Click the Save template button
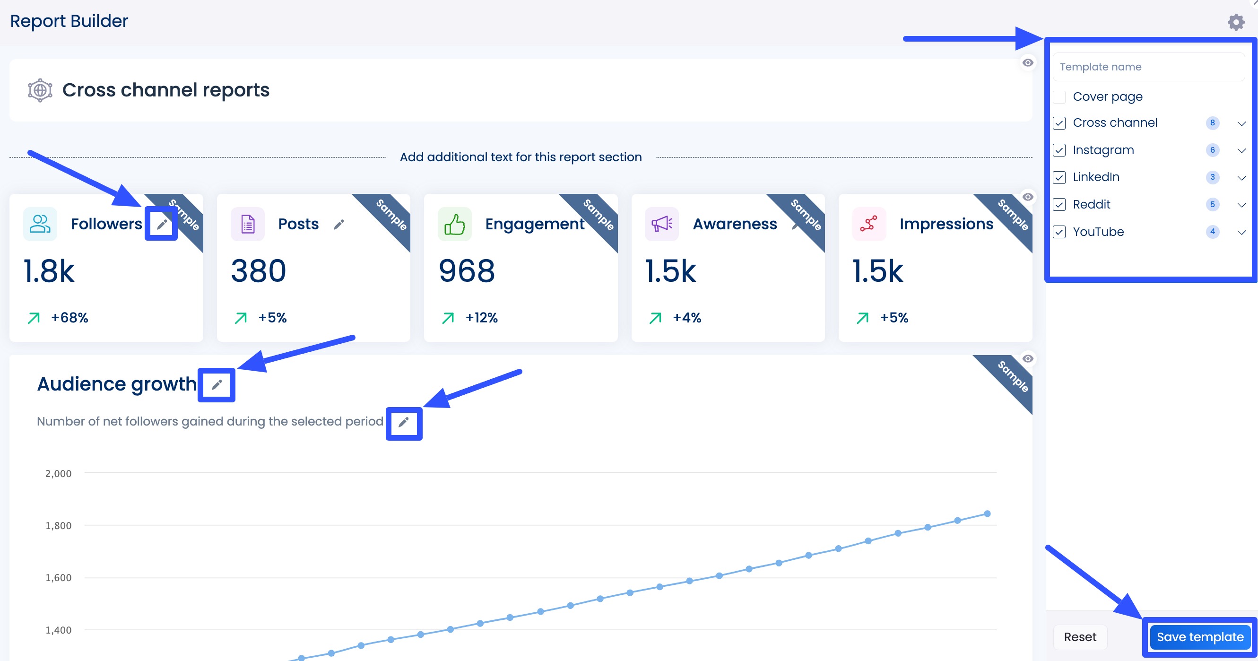 pyautogui.click(x=1199, y=636)
